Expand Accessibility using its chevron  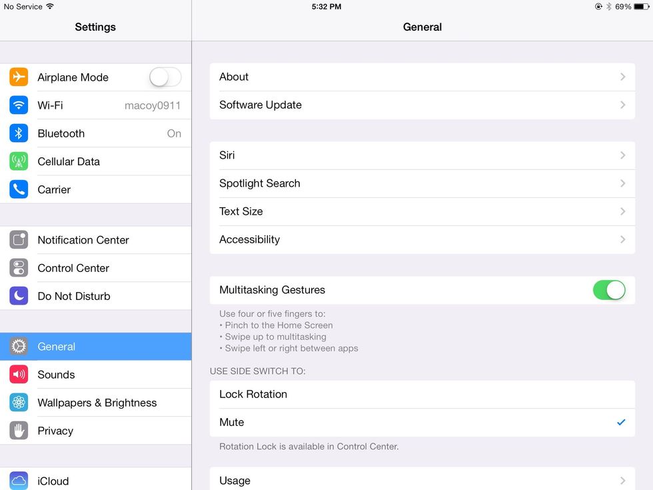[x=622, y=239]
